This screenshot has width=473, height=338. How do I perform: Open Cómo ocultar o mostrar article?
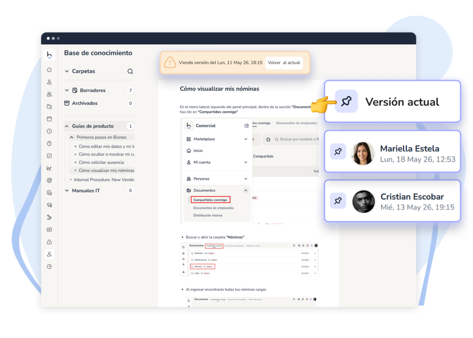[107, 154]
